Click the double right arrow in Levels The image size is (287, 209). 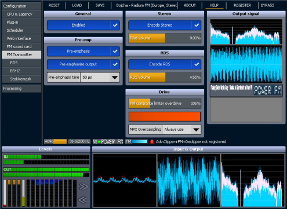[83, 186]
